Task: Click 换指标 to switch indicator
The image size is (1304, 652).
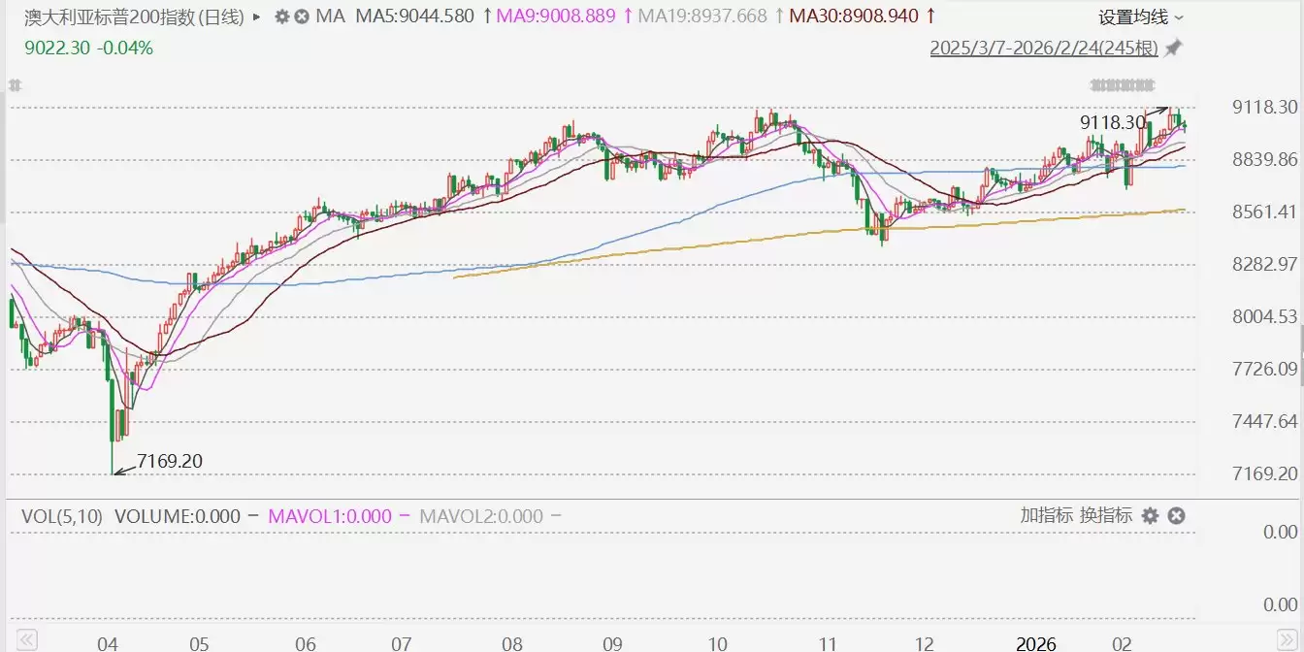Action: [x=1105, y=515]
